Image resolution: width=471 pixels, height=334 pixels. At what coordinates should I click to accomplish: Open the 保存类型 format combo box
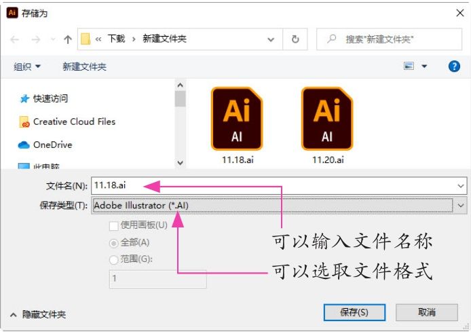pyautogui.click(x=279, y=206)
